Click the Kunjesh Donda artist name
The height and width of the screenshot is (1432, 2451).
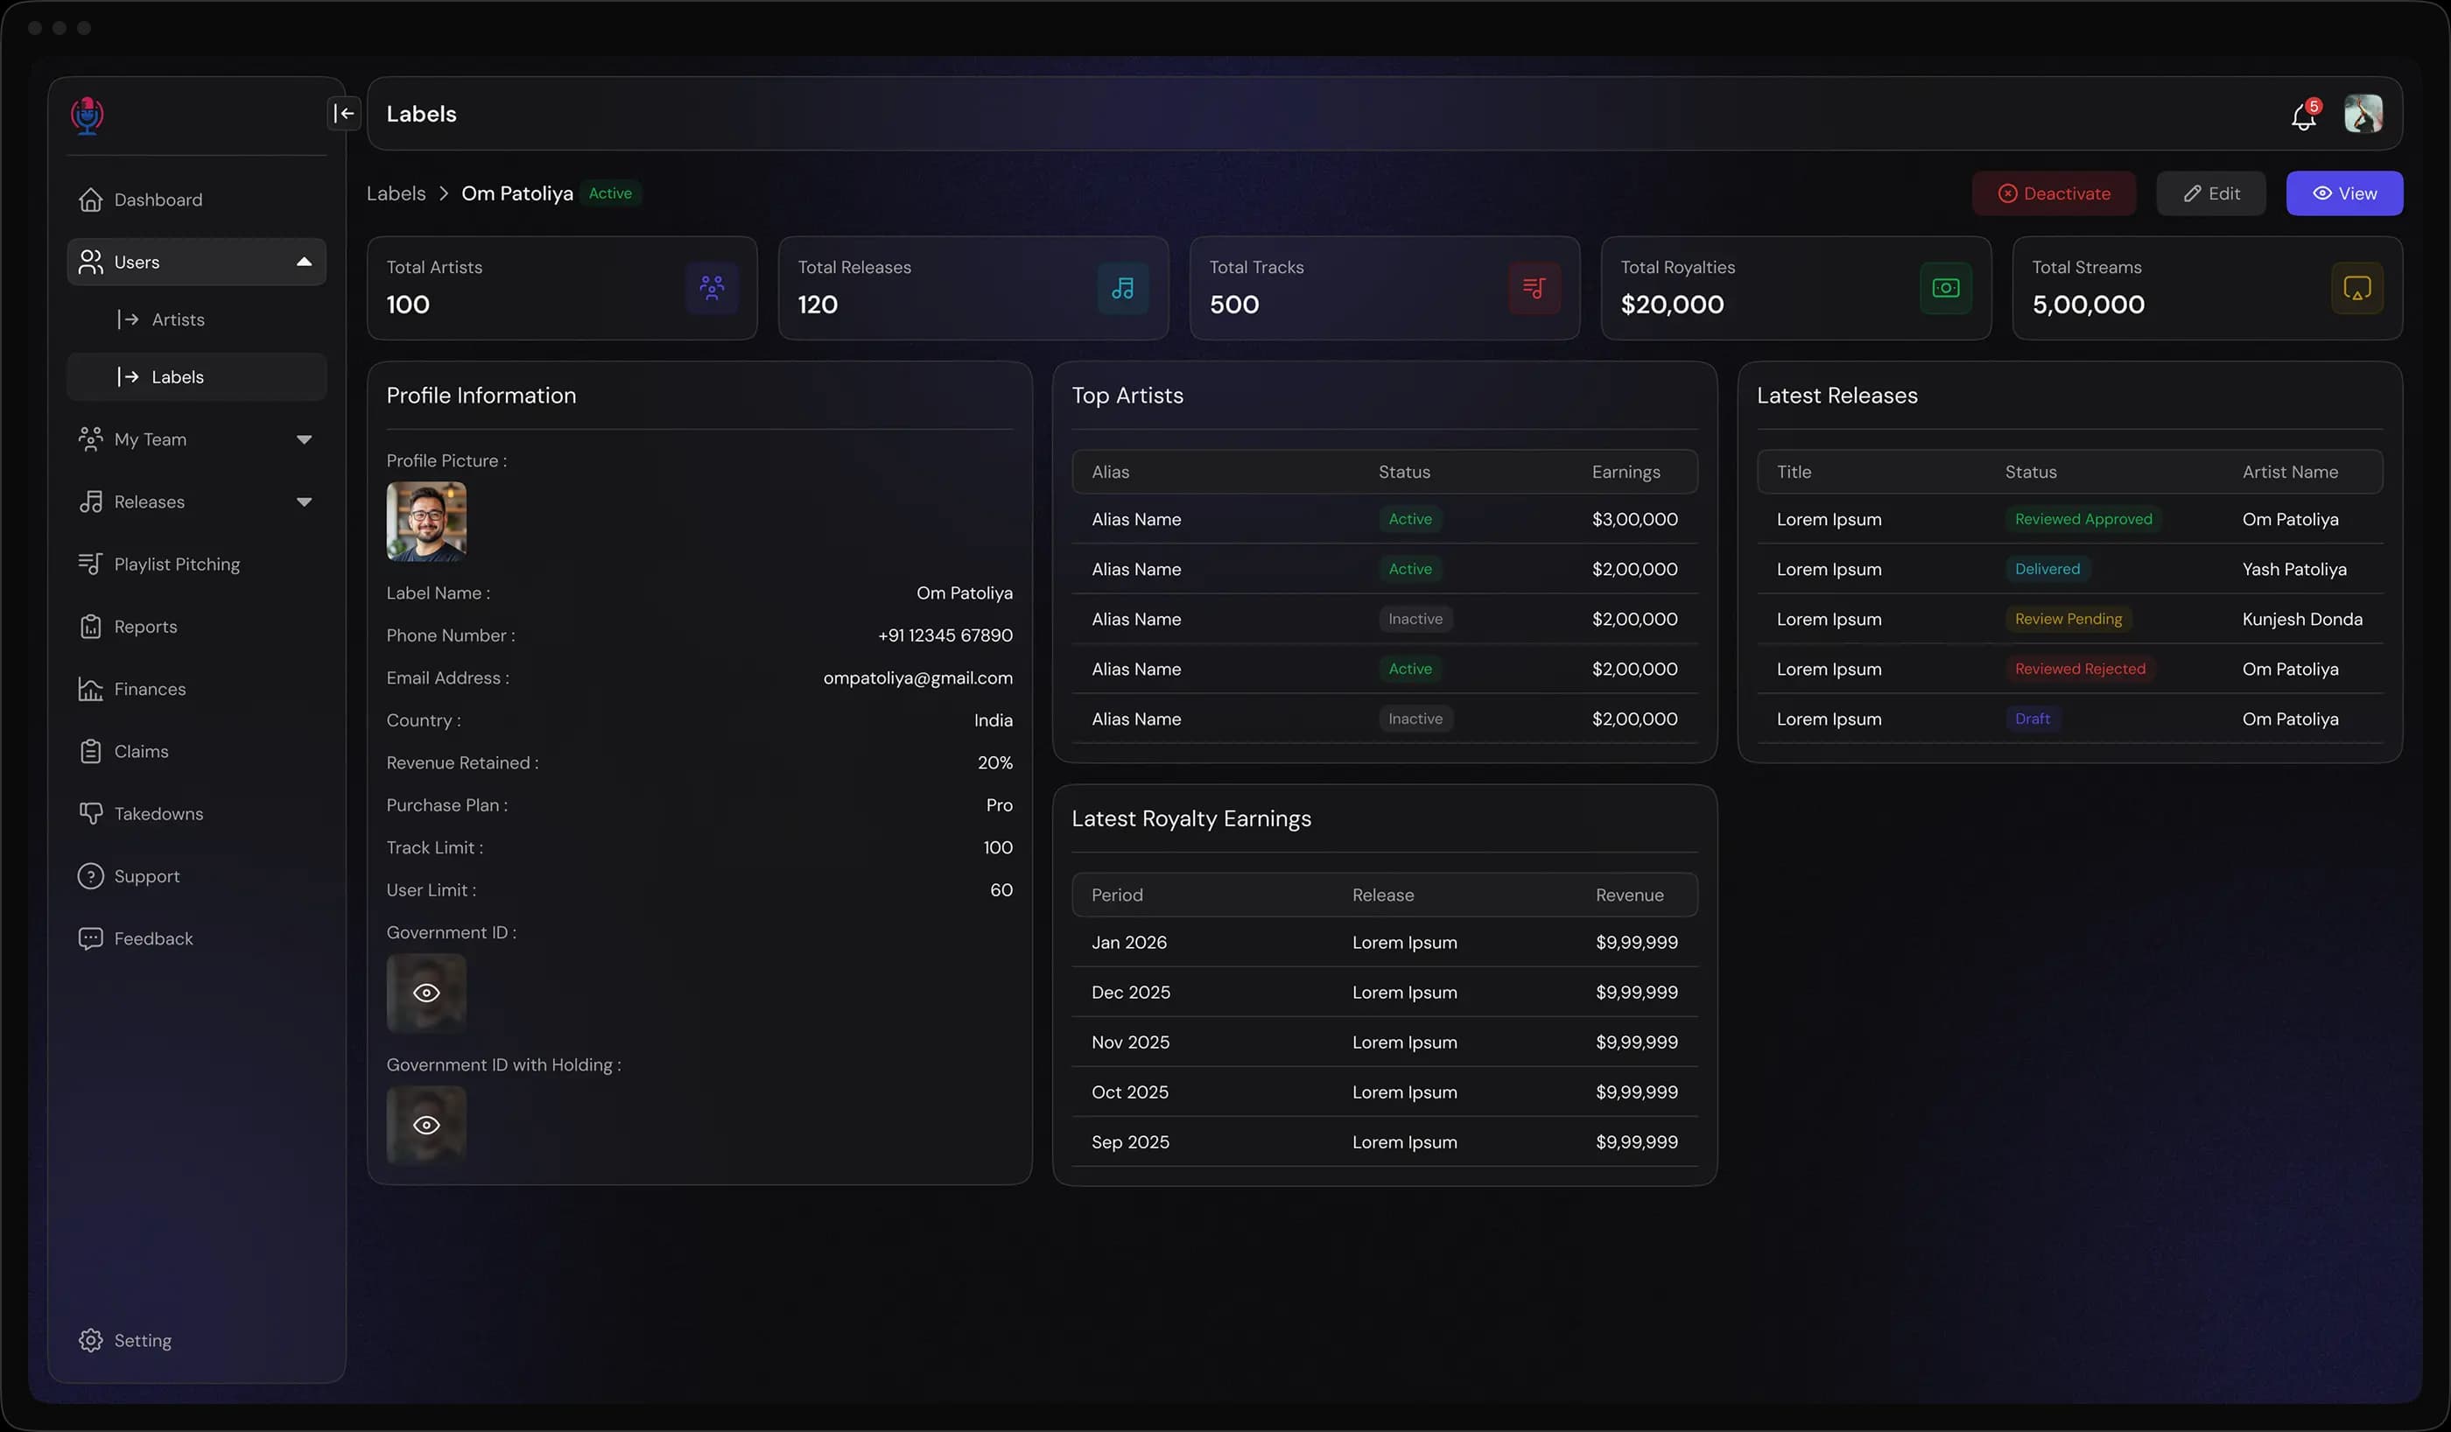pyautogui.click(x=2302, y=619)
